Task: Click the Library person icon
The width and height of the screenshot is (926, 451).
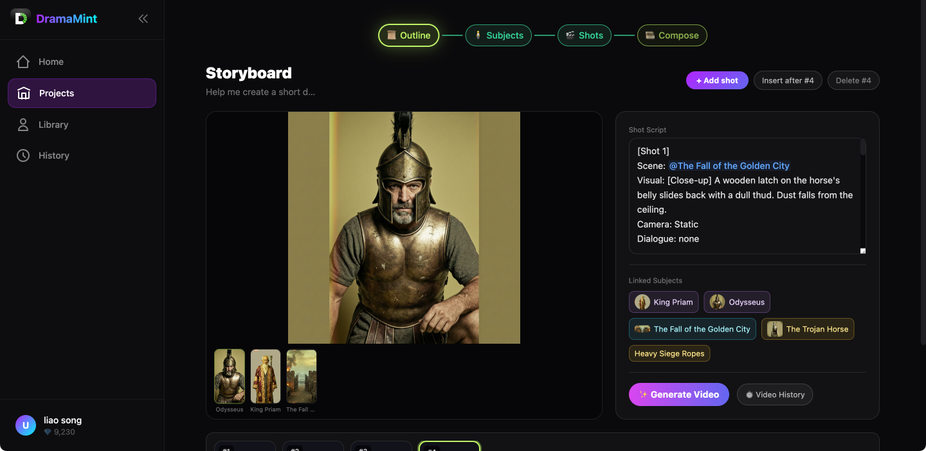Action: [x=23, y=125]
